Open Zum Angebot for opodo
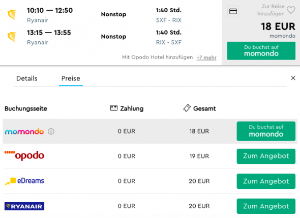The height and width of the screenshot is (218, 300). point(266,156)
